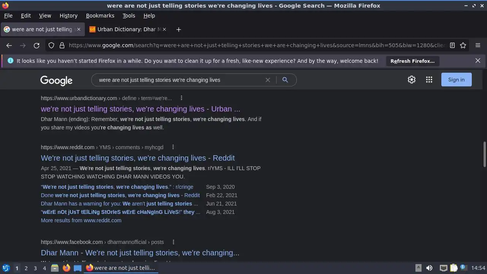Launch Firefox from the taskbar quicklaunch

click(66, 268)
